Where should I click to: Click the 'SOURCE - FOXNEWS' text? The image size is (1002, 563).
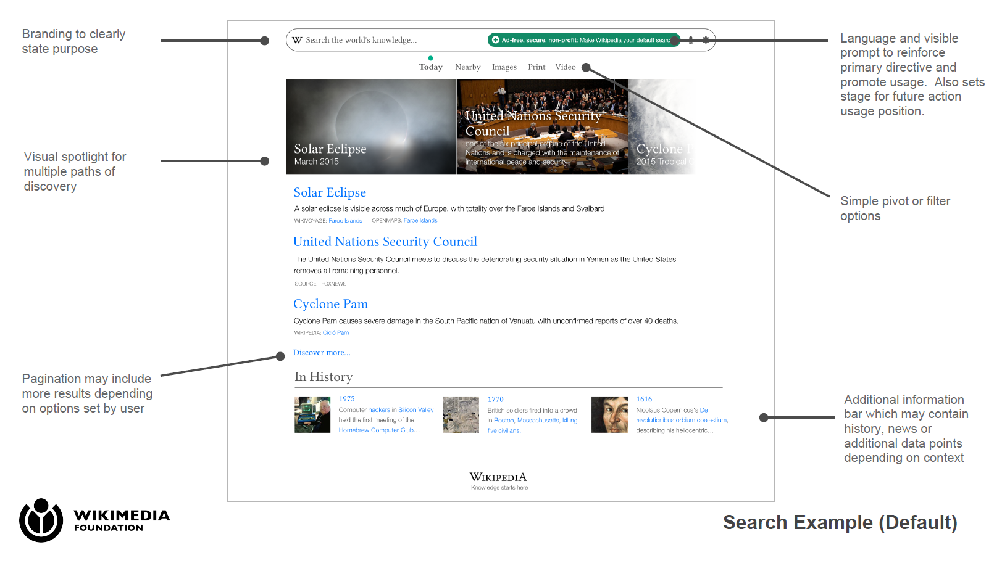320,284
